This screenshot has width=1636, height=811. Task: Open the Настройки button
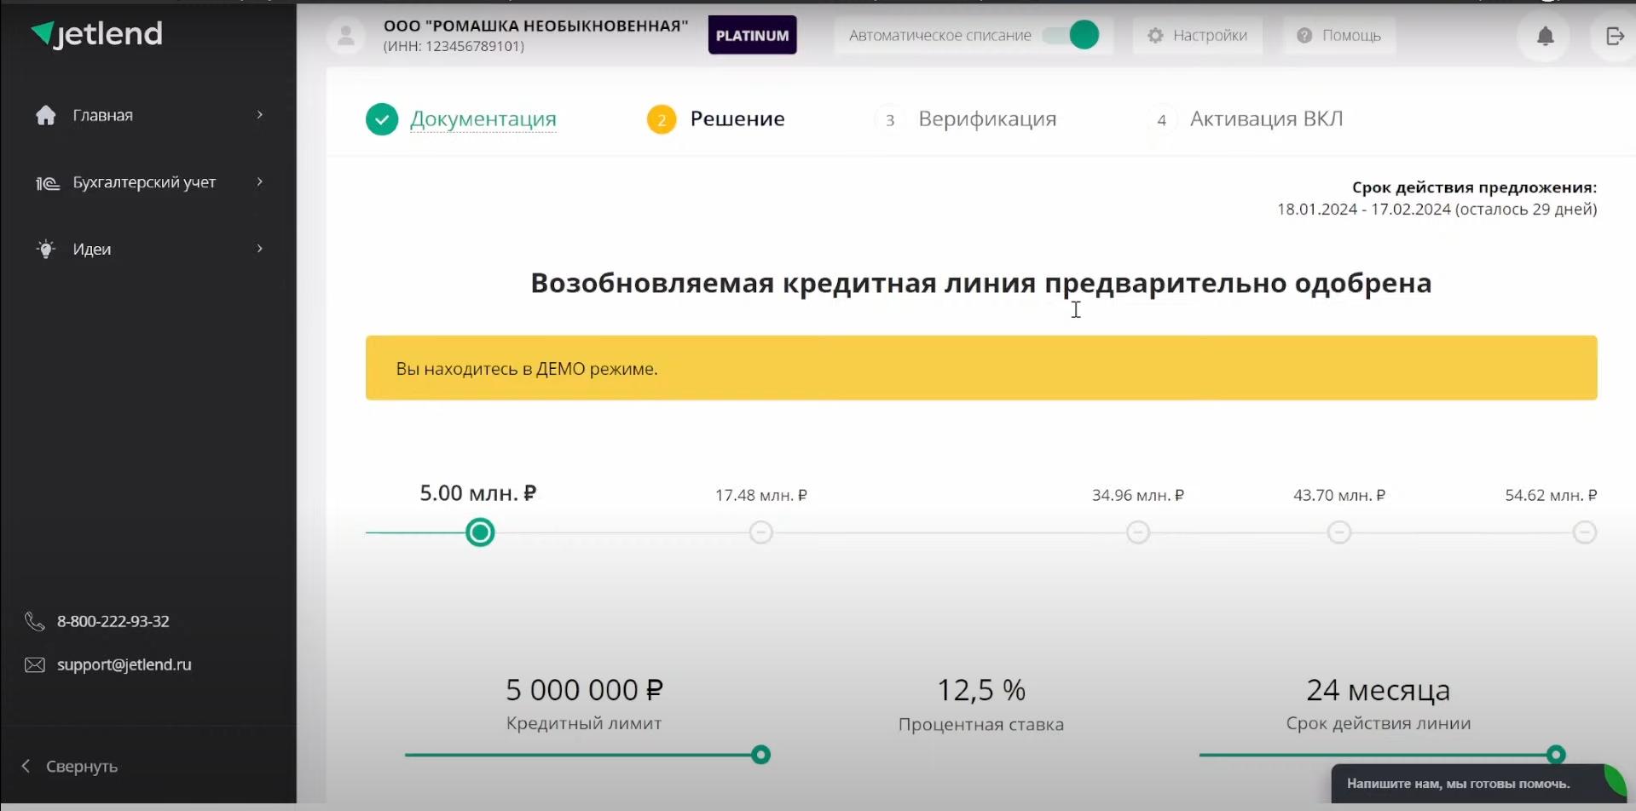click(x=1197, y=36)
